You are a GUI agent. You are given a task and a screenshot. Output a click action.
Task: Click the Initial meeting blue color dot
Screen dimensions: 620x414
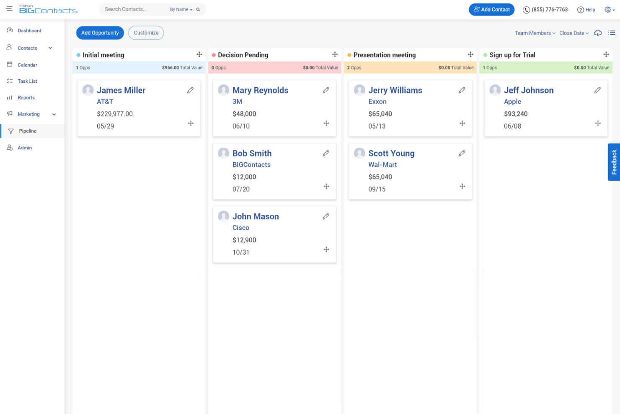[78, 55]
